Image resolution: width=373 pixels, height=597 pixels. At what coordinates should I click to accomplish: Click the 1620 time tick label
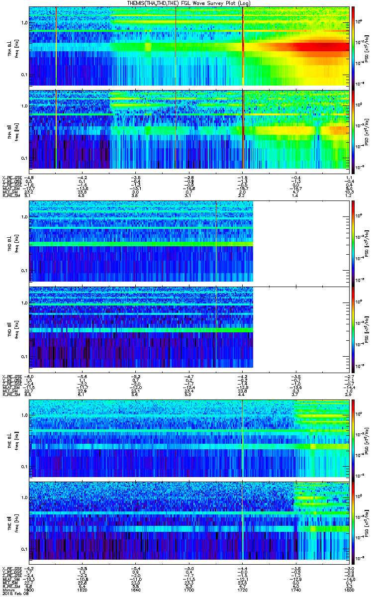tap(83, 590)
